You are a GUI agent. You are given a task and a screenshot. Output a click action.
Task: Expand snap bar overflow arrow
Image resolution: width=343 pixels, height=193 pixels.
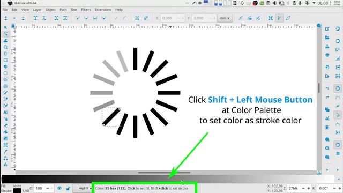coord(338,170)
